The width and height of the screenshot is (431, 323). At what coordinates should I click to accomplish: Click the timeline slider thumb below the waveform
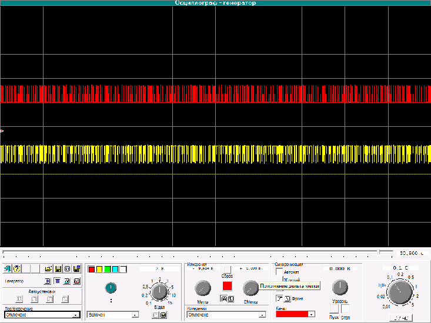coord(379,252)
